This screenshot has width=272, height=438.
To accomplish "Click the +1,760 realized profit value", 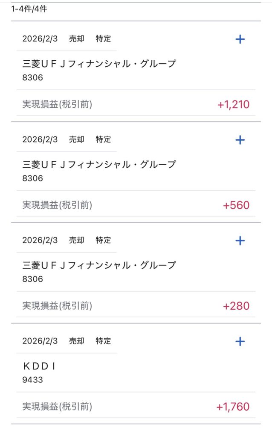I will 233,407.
